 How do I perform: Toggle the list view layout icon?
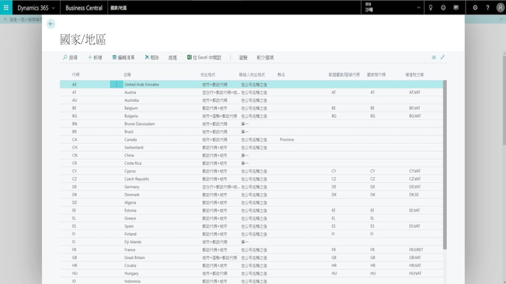point(434,58)
